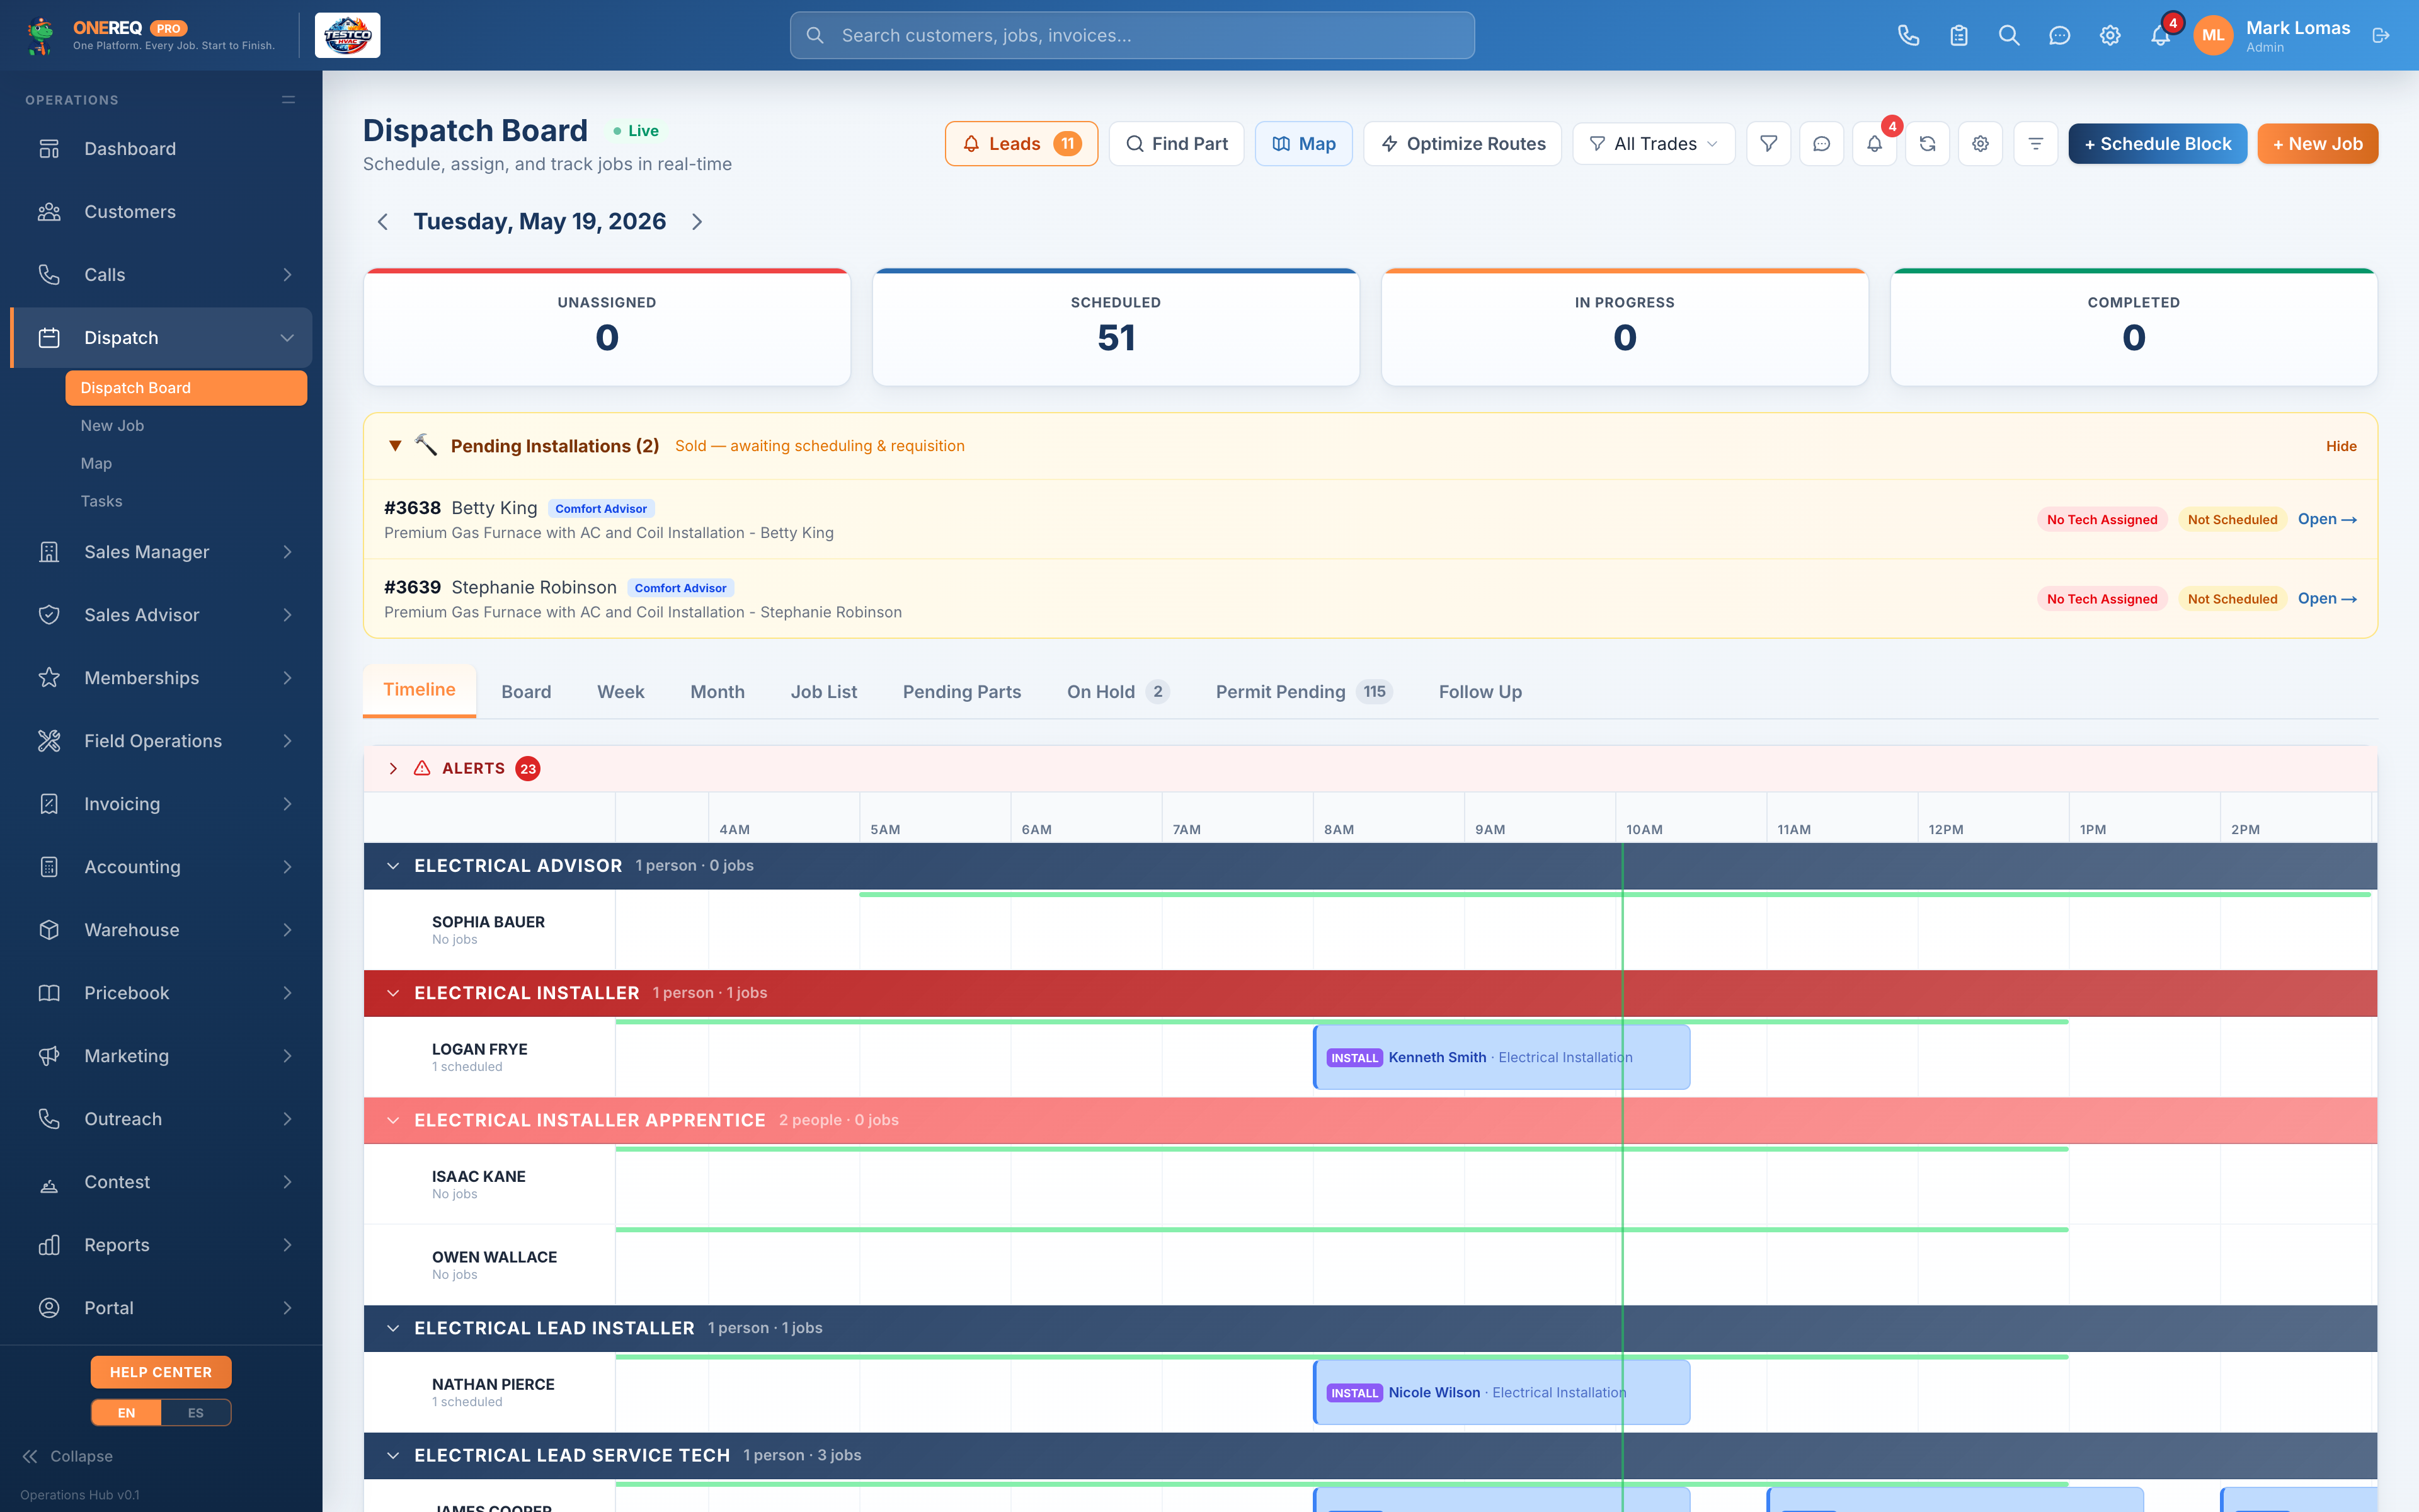The image size is (2419, 1512).
Task: Select the EN language toggle
Action: click(x=126, y=1412)
